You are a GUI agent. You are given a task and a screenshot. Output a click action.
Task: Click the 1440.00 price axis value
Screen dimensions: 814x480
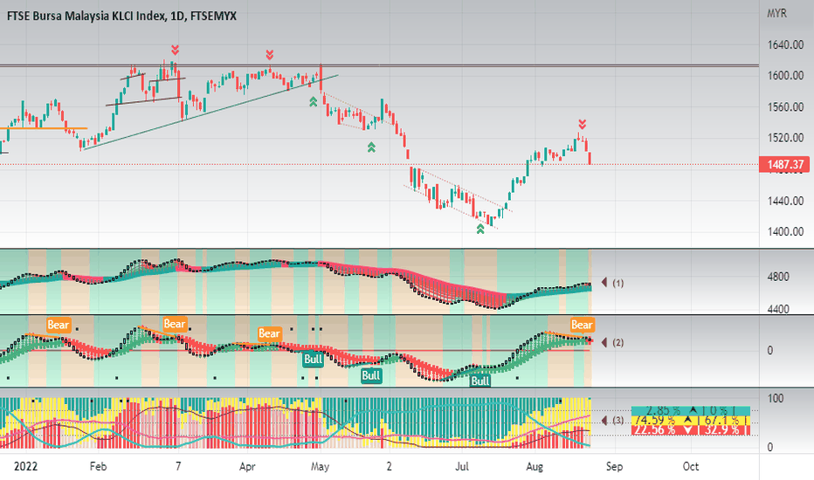(785, 201)
